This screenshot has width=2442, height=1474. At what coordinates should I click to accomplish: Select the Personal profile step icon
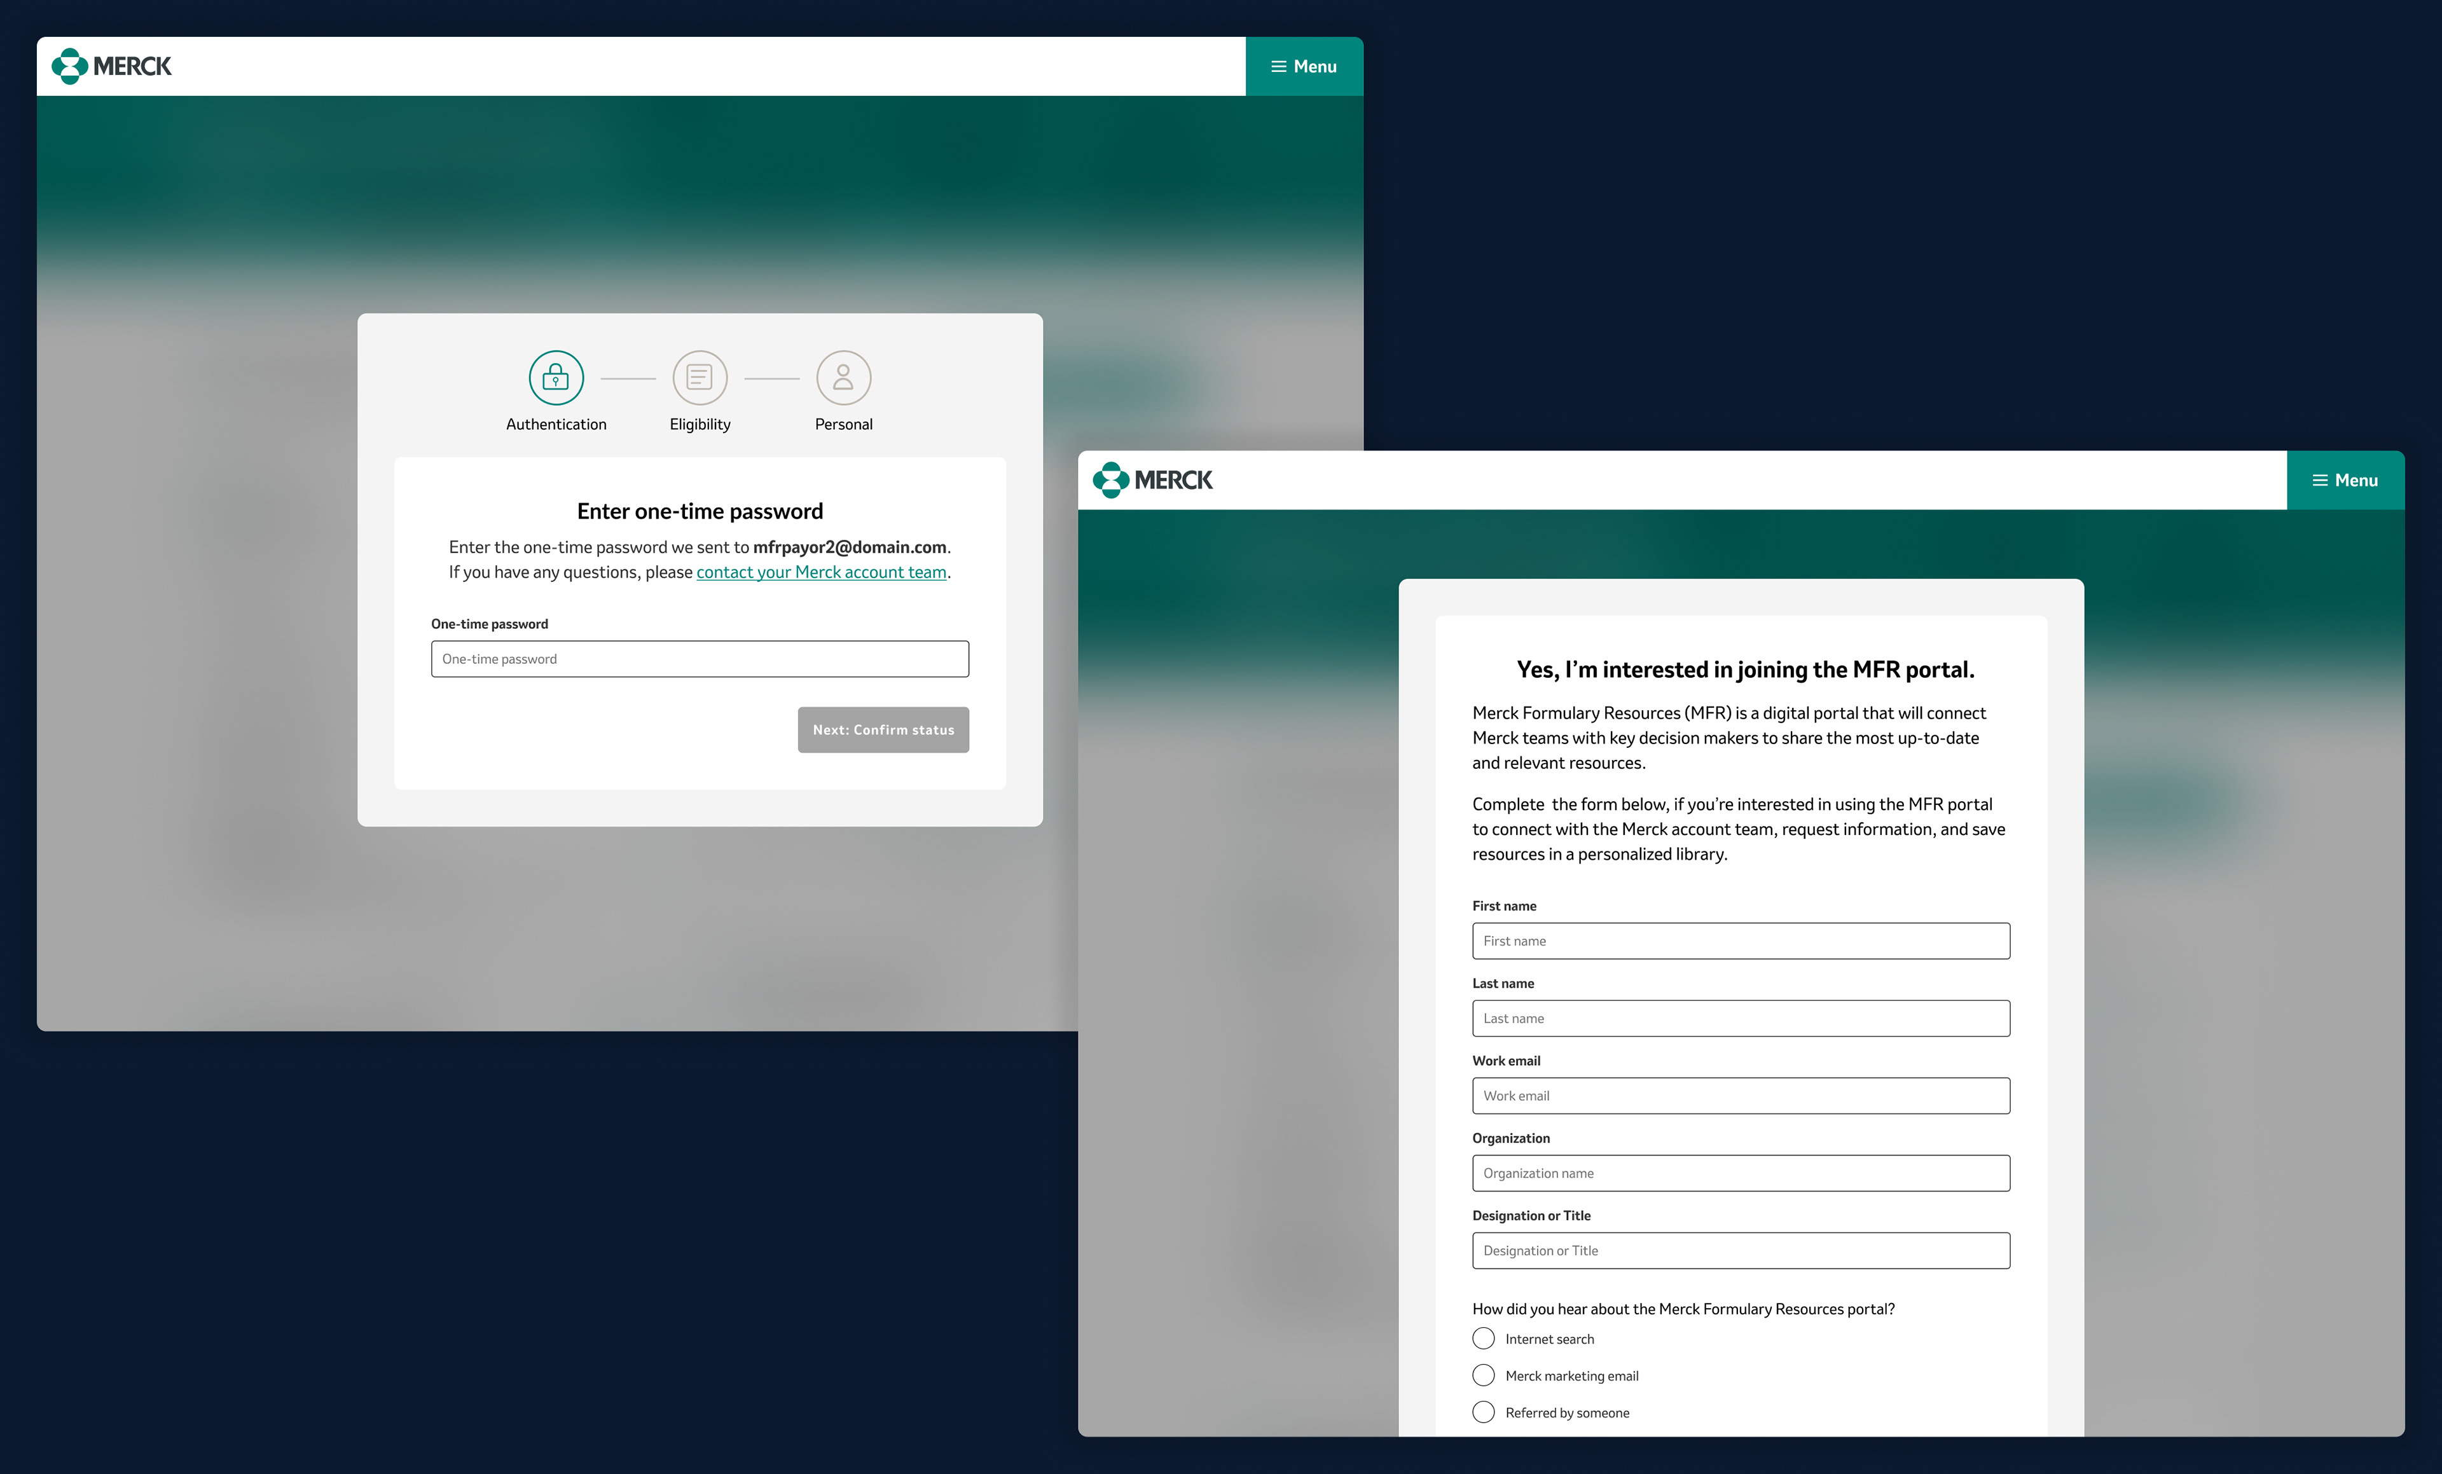pyautogui.click(x=843, y=378)
